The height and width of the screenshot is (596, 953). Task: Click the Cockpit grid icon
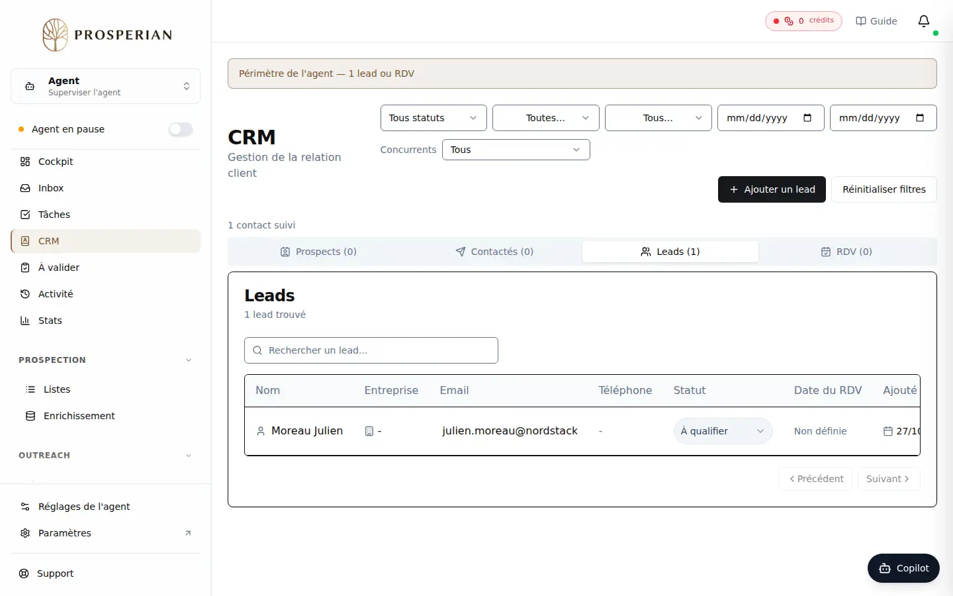click(25, 162)
